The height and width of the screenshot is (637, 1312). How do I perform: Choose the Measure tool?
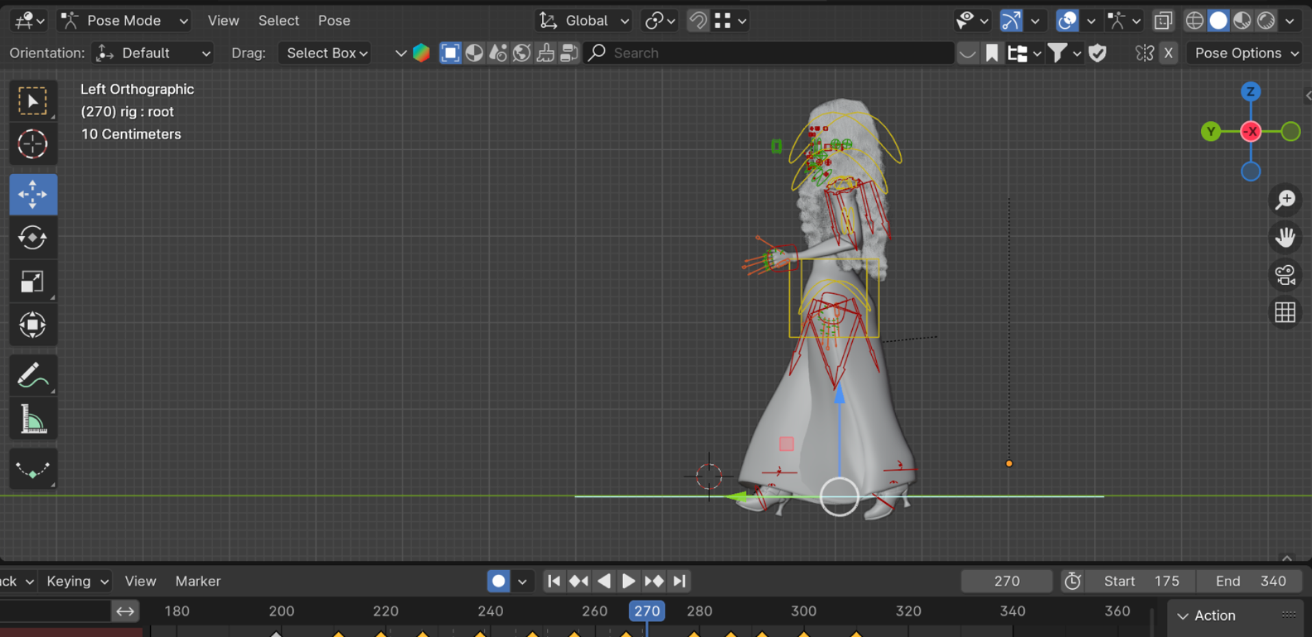coord(32,419)
